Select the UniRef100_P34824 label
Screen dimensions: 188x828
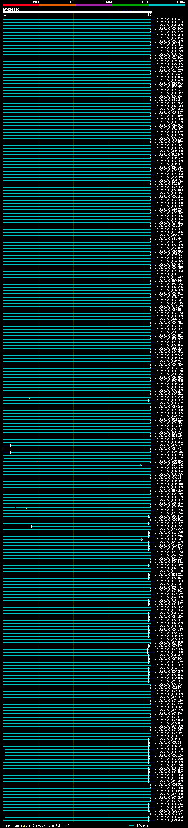(168, 433)
